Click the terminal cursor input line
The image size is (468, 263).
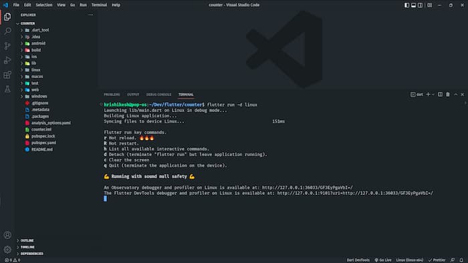coord(106,199)
